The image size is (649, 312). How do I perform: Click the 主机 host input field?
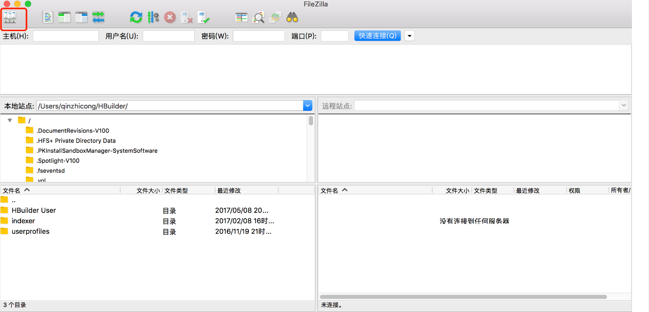66,36
